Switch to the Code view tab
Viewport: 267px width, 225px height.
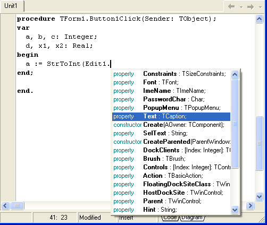coord(170,218)
